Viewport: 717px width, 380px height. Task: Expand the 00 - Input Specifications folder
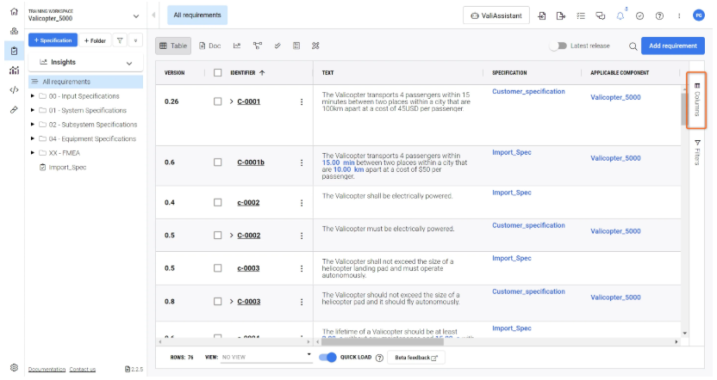click(33, 95)
